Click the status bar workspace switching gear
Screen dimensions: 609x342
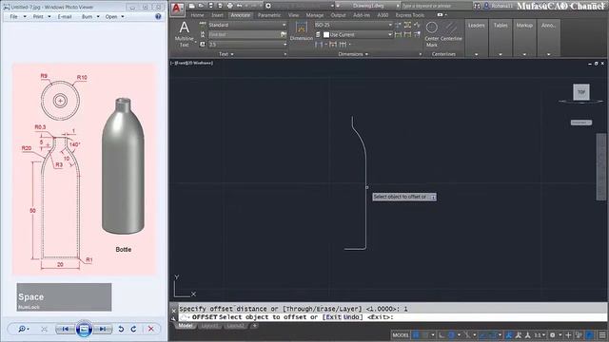pyautogui.click(x=552, y=334)
